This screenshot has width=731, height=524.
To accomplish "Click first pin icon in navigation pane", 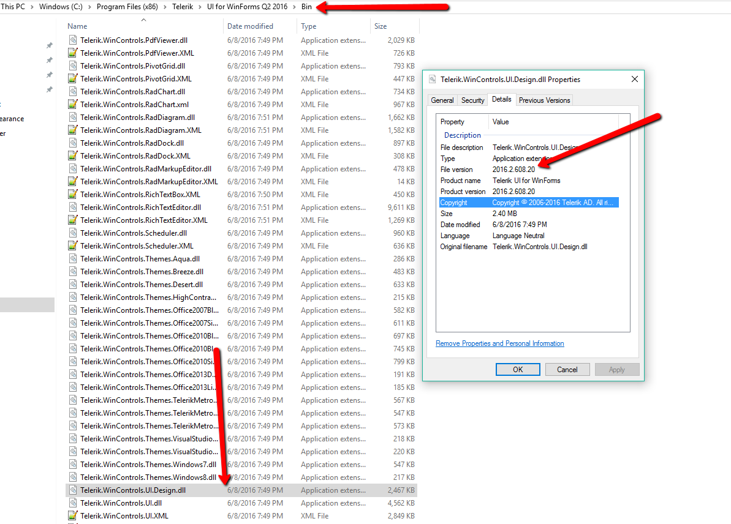I will tap(49, 45).
